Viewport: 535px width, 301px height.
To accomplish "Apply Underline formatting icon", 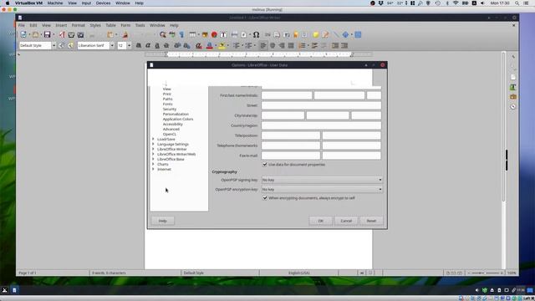I will pyautogui.click(x=157, y=45).
